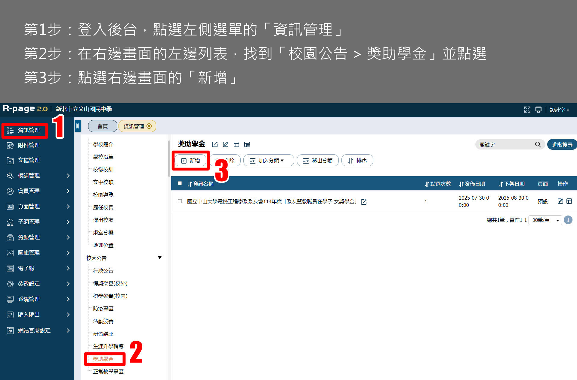Select 學校沿革 in the tree

(103, 157)
